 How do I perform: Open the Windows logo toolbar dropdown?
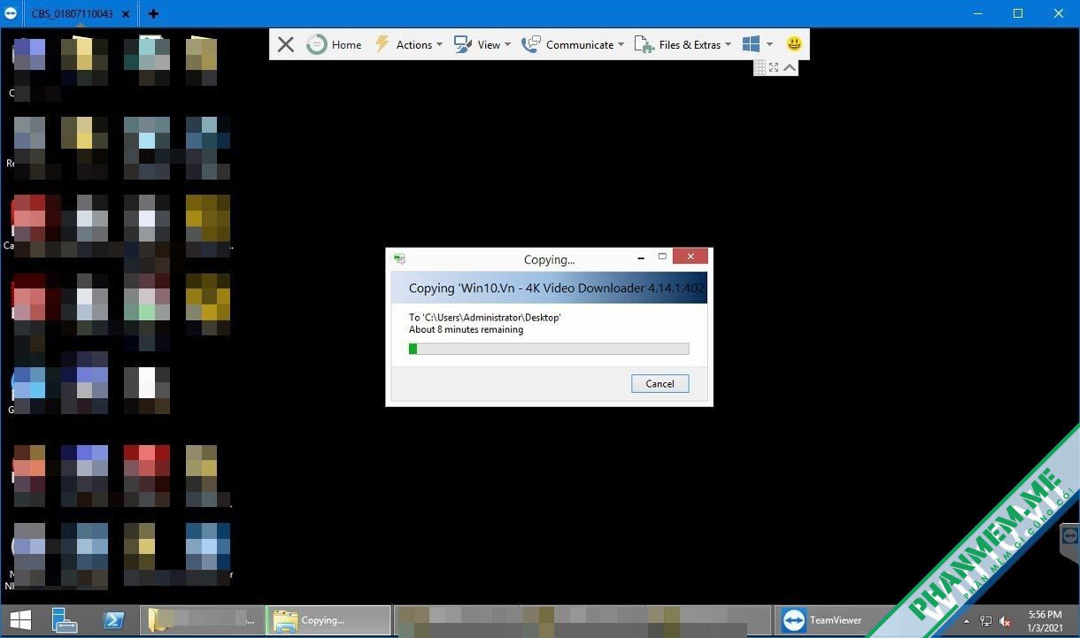pos(758,44)
